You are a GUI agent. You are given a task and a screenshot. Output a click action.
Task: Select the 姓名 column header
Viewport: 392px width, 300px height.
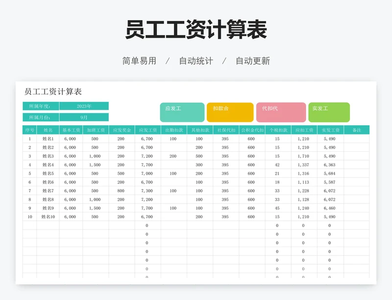tap(48, 130)
